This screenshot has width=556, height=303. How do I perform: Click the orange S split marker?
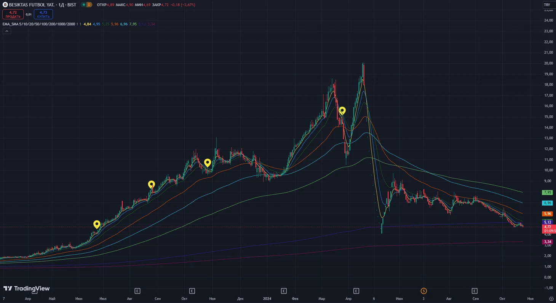tap(423, 291)
